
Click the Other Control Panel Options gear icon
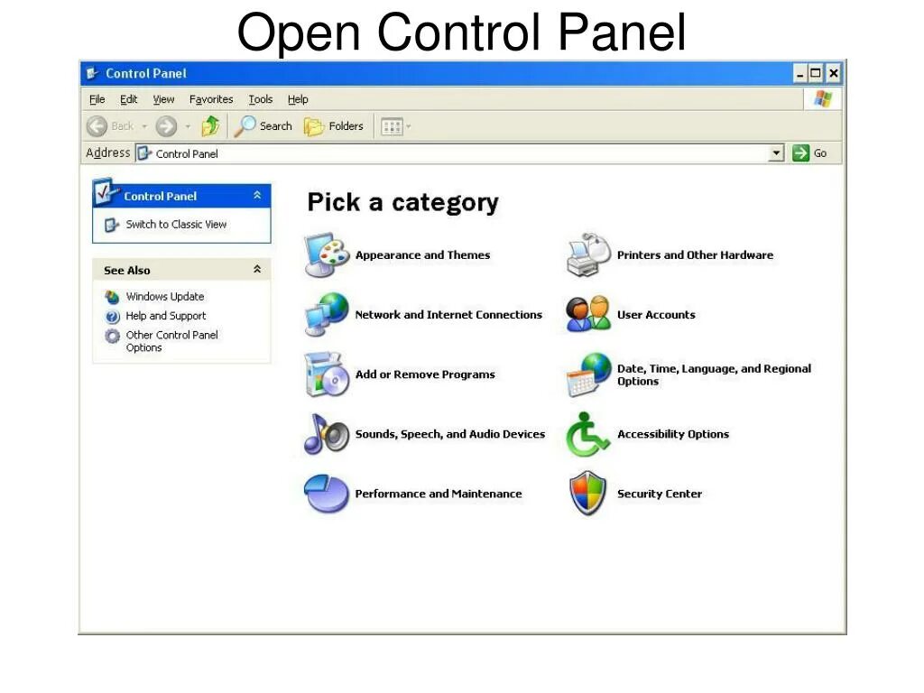113,336
